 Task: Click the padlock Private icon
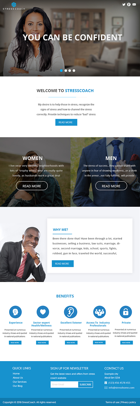pos(126,312)
